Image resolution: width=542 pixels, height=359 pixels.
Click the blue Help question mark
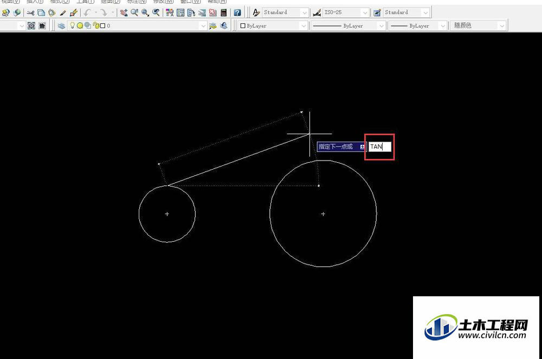(237, 13)
